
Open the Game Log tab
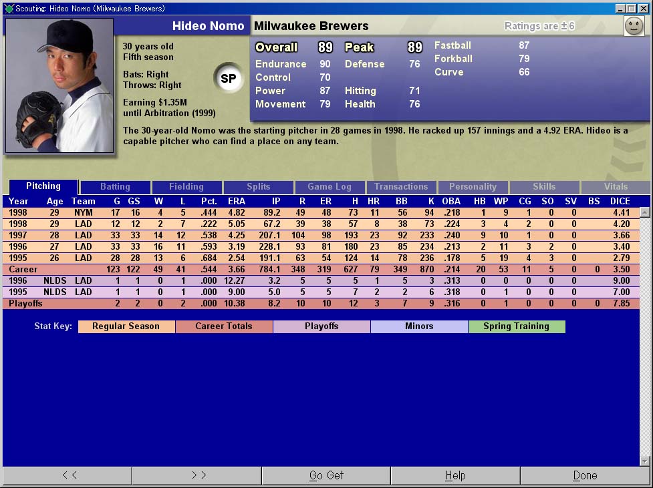point(330,187)
